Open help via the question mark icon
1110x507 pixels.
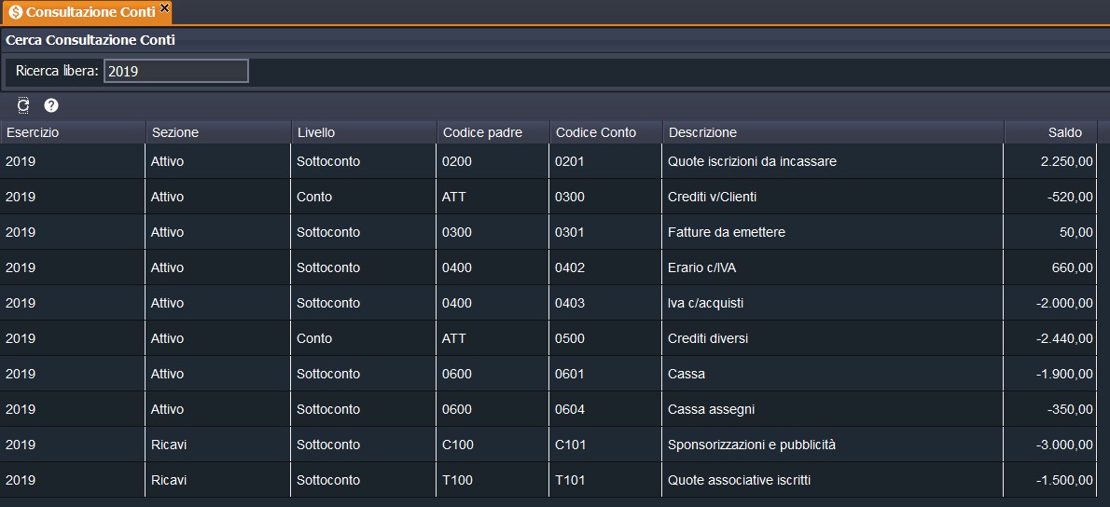point(51,106)
